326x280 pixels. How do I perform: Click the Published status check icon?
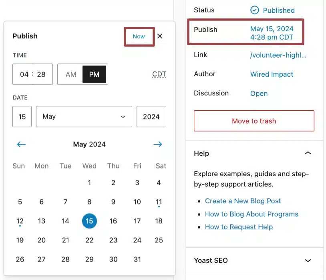[x=254, y=10]
